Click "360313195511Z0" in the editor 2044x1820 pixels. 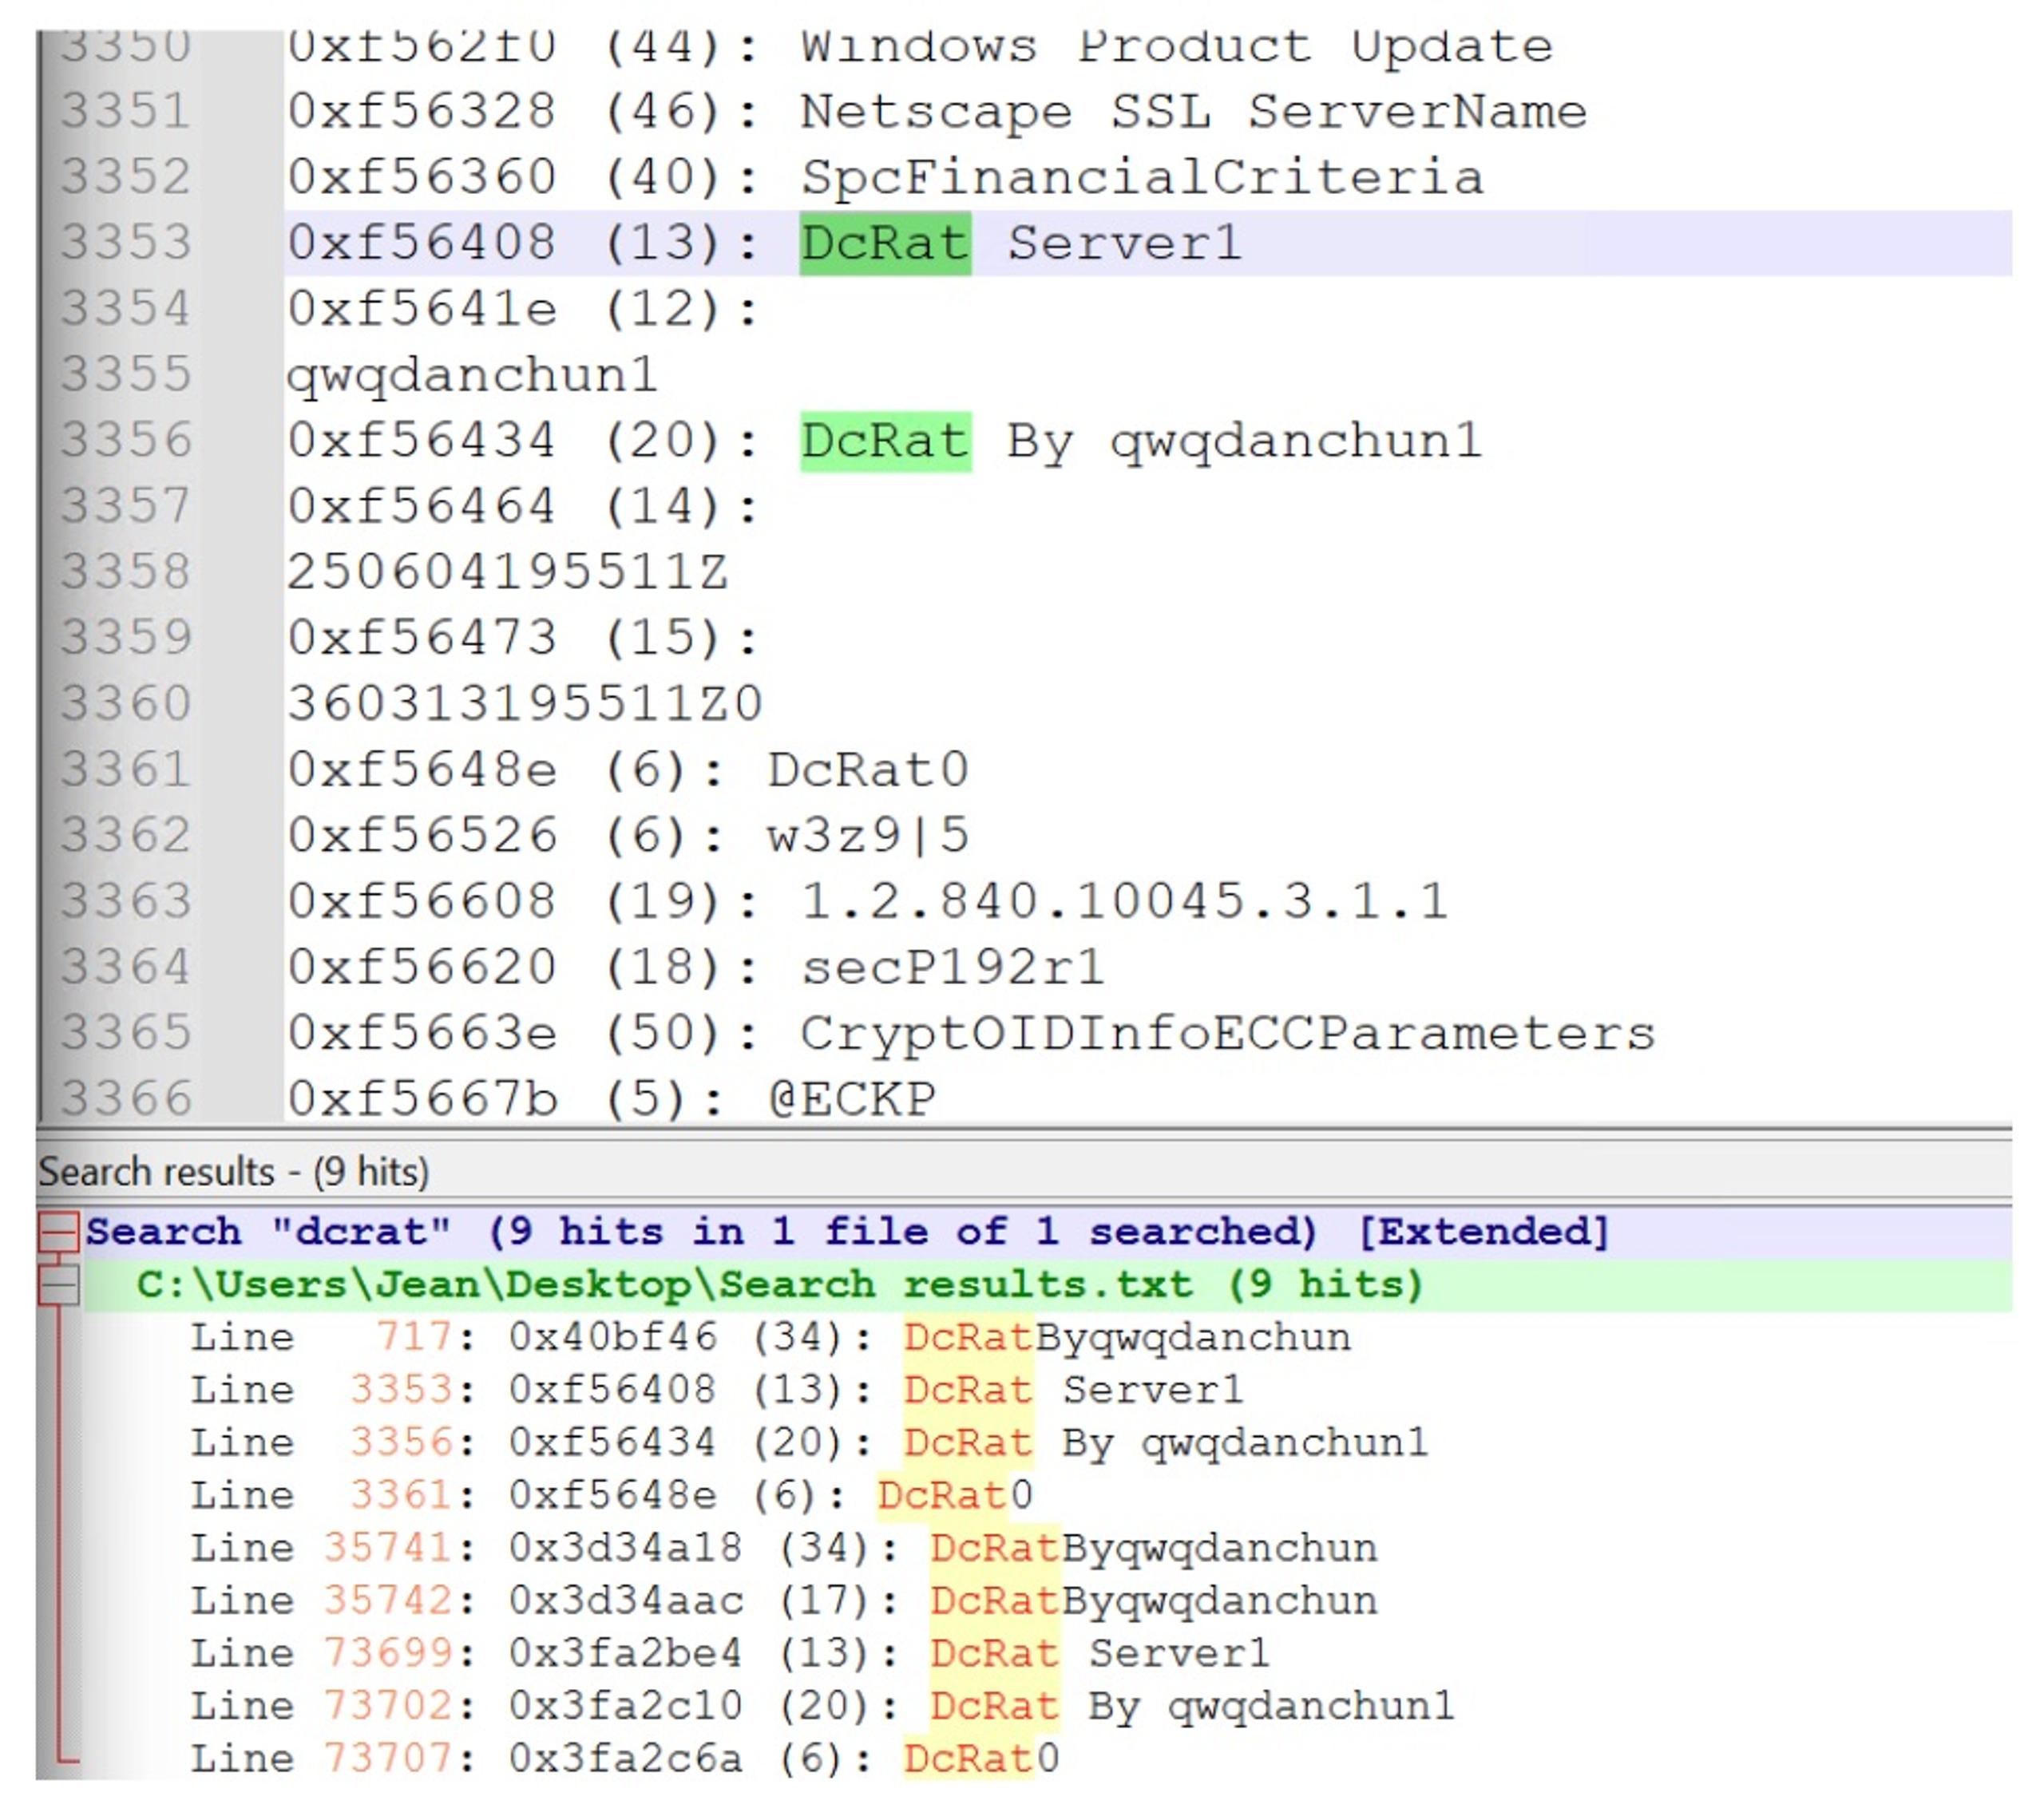coord(525,704)
